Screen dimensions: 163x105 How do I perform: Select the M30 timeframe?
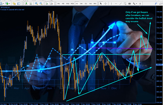(x=72, y=4)
